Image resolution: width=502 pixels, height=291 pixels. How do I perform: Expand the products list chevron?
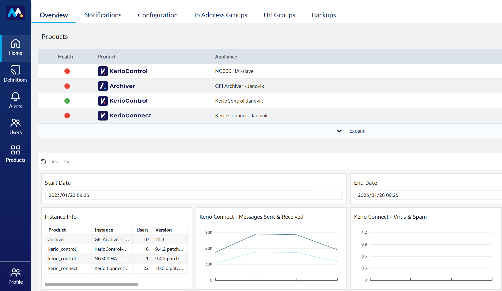[x=339, y=131]
